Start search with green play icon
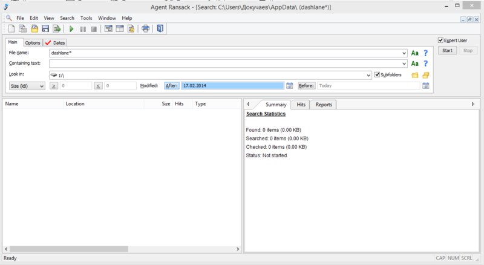The width and height of the screenshot is (484, 265). coord(71,29)
